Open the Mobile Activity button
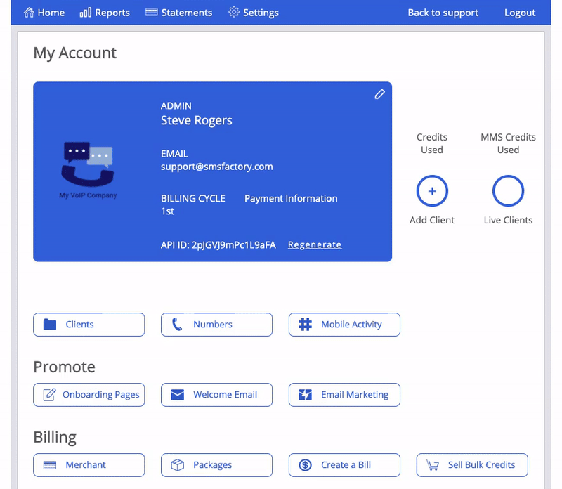Viewport: 562px width, 489px height. point(344,325)
